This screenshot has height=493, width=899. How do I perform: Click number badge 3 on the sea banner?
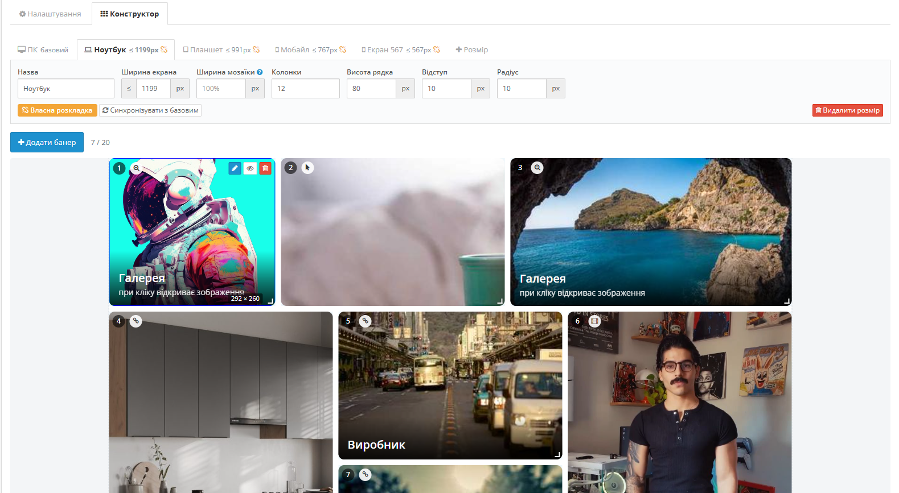tap(520, 168)
